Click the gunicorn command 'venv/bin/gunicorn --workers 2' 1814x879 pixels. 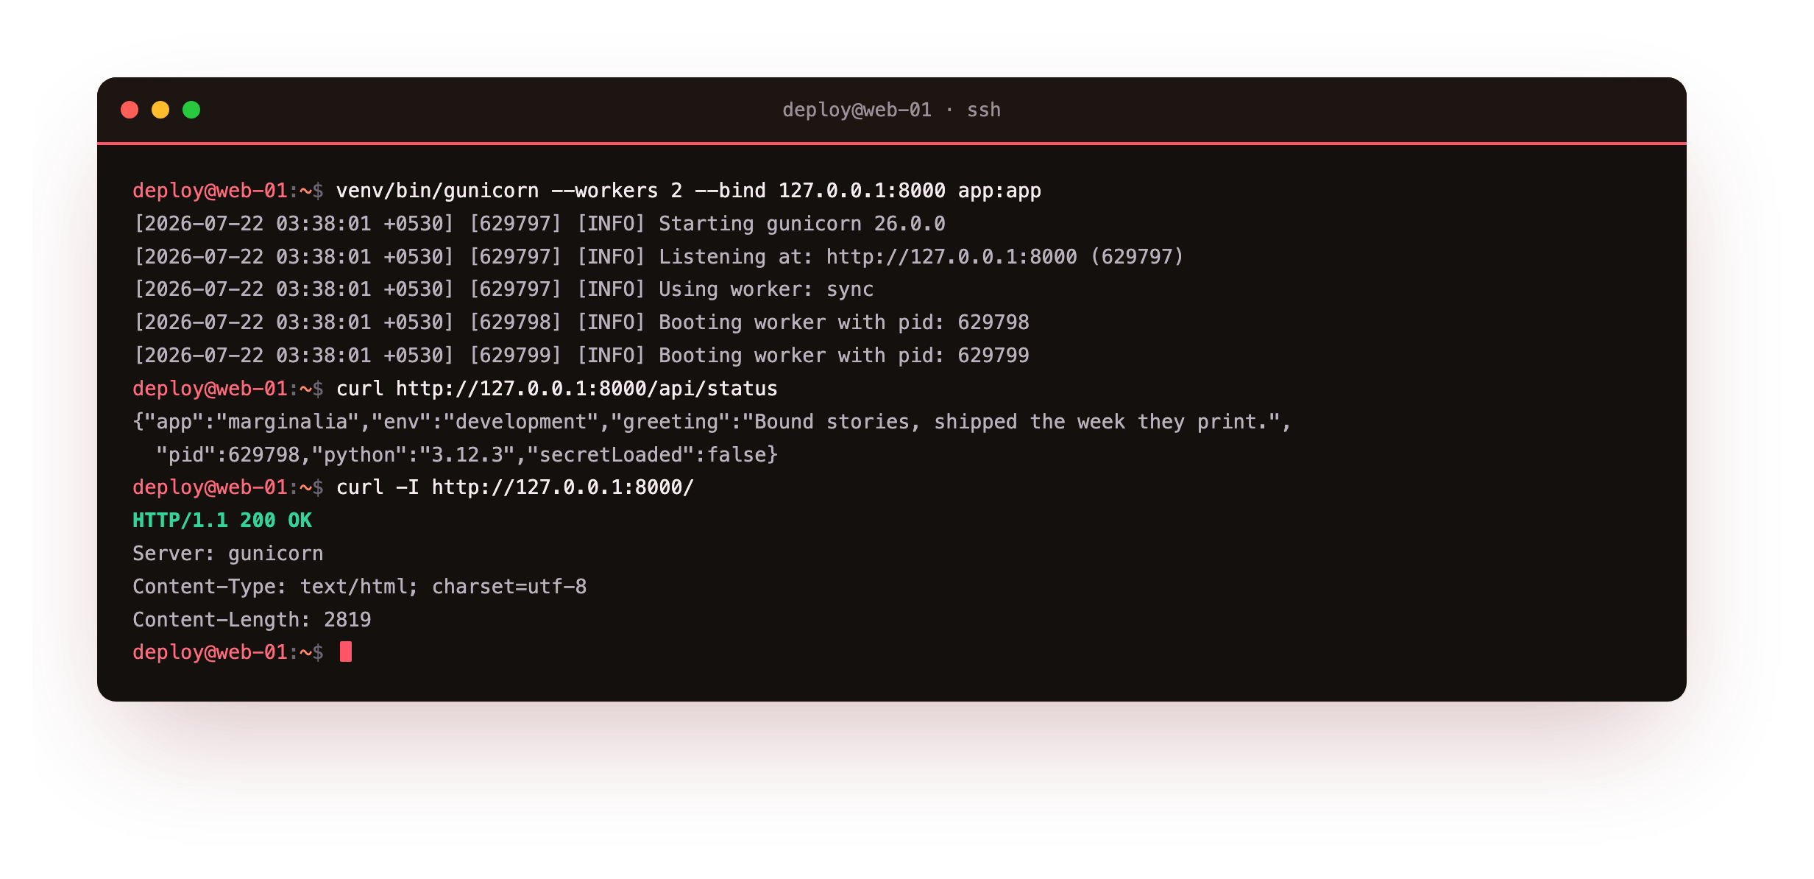(509, 191)
